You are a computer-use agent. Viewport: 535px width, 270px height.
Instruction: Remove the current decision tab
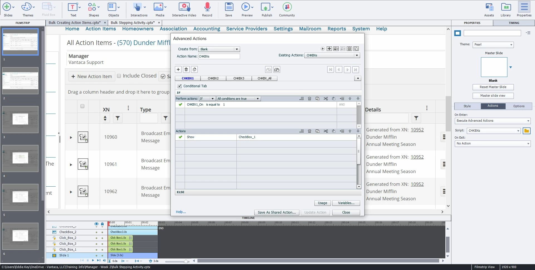click(x=186, y=69)
